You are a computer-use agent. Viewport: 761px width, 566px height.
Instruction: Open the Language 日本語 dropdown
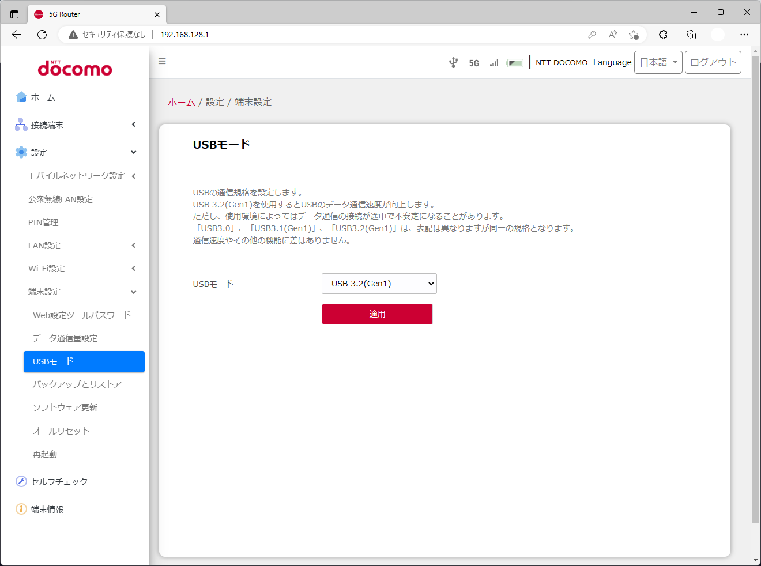tap(658, 62)
